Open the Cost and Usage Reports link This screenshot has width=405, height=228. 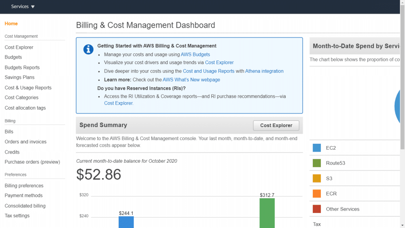pyautogui.click(x=208, y=71)
